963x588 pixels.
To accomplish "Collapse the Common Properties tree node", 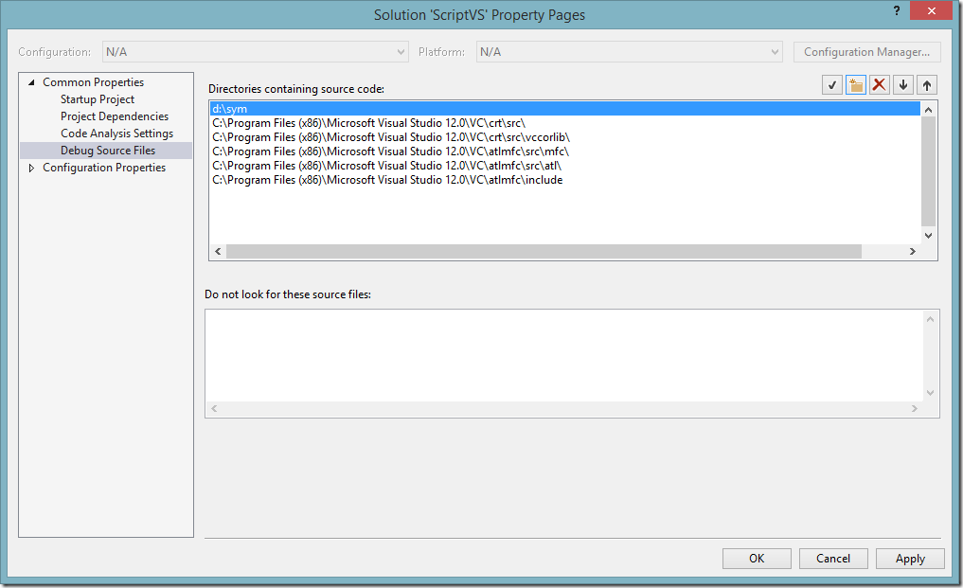I will click(32, 82).
